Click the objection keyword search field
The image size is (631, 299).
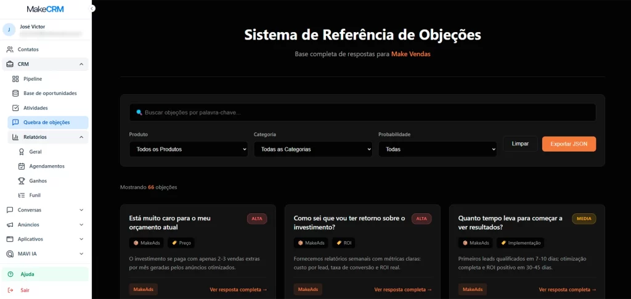click(x=362, y=112)
